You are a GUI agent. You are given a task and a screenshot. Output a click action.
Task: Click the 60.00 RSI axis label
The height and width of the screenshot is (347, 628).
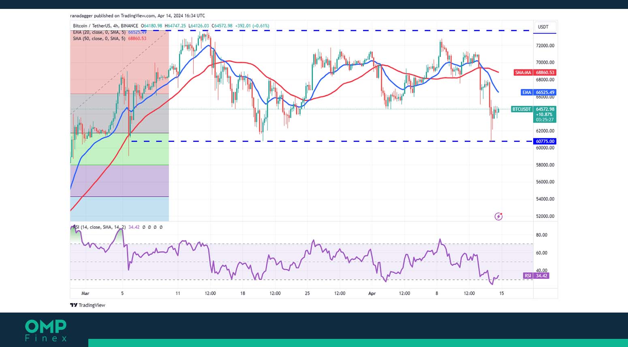pos(542,253)
